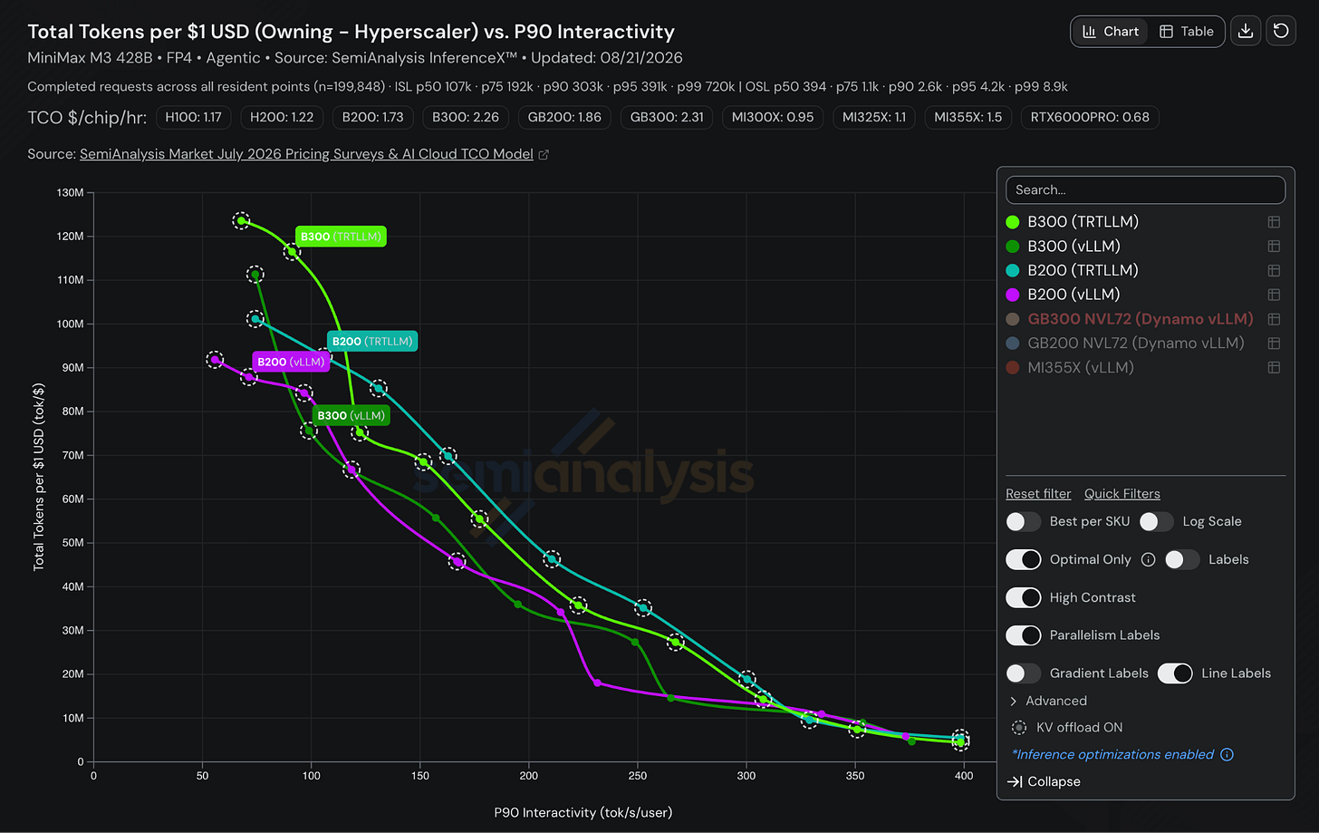Click the circular reset arrow icon
This screenshot has height=833, width=1319.
pyautogui.click(x=1281, y=31)
